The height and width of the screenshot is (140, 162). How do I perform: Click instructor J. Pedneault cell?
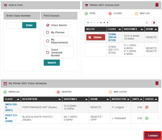click(120, 118)
